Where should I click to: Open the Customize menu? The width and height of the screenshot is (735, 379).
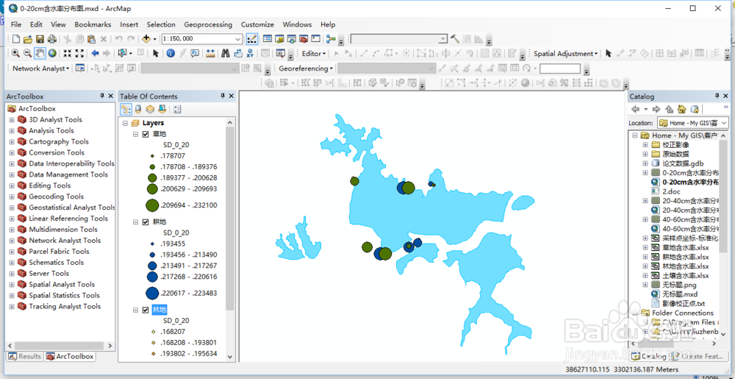(257, 24)
